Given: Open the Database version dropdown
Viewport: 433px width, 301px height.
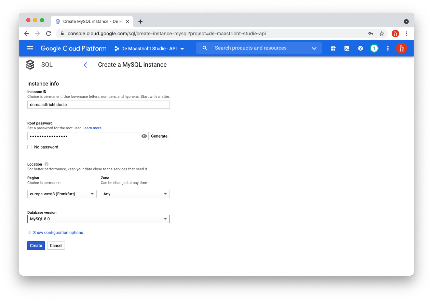Looking at the screenshot, I should click(x=98, y=219).
